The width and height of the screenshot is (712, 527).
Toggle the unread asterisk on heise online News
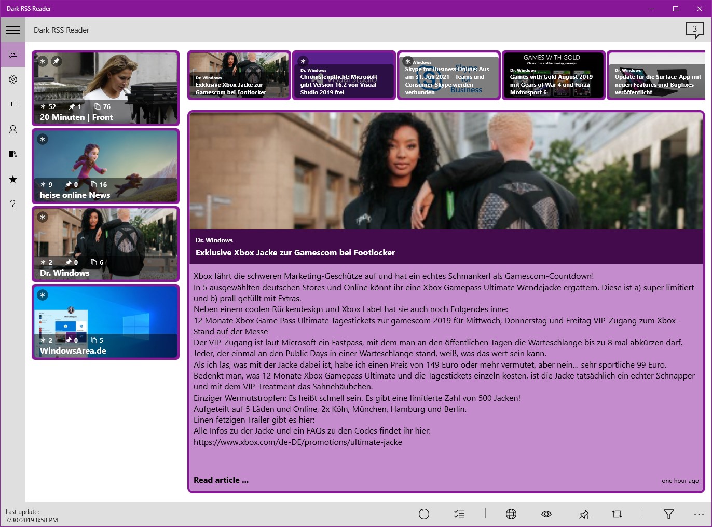pos(43,139)
